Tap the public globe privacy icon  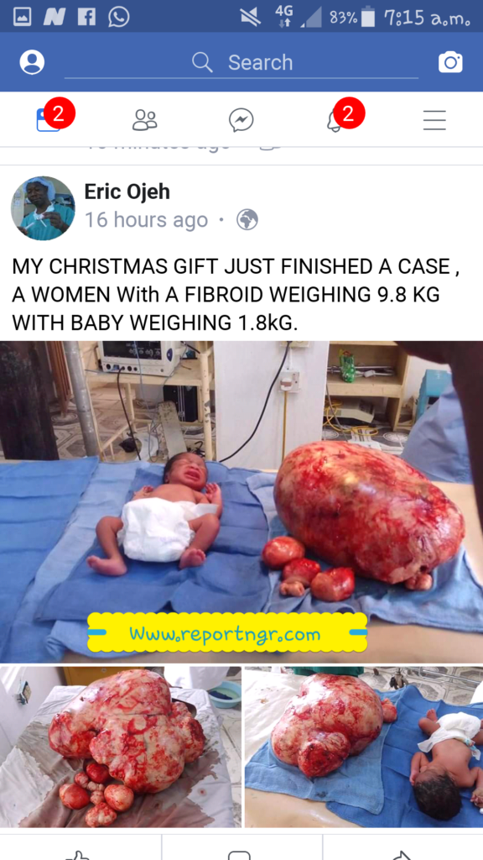[247, 220]
